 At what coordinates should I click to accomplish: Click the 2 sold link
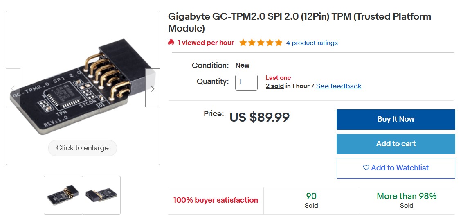point(274,86)
